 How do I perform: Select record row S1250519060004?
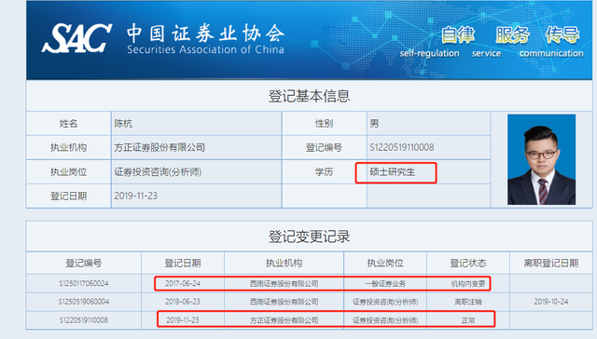309,302
